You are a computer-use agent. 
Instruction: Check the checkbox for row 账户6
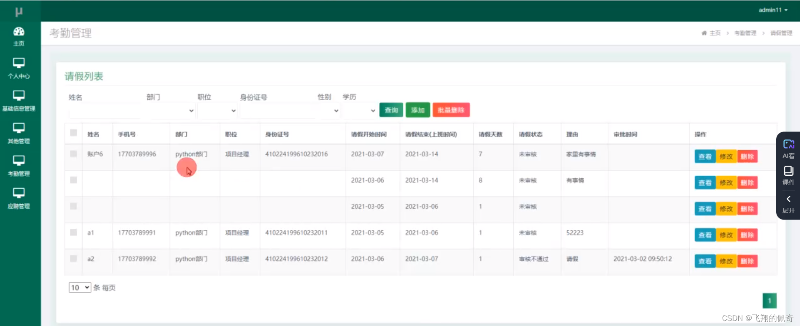73,154
